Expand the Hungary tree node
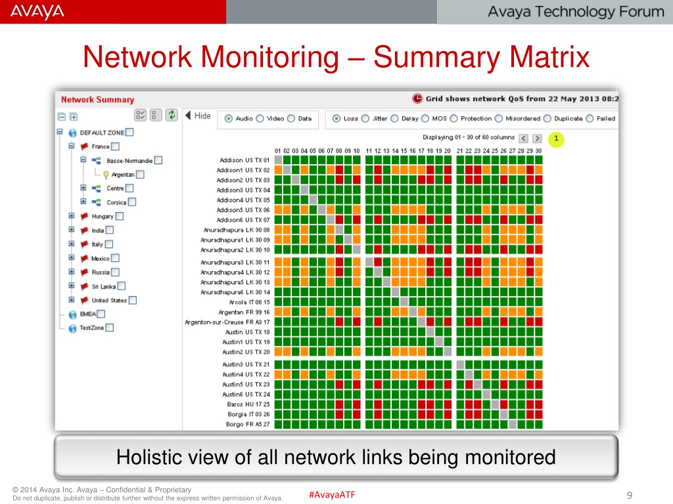673x504 pixels. point(72,215)
